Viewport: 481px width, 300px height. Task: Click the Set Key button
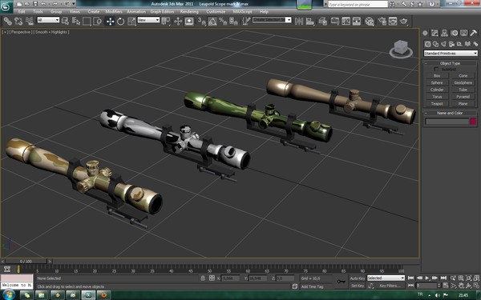point(358,286)
